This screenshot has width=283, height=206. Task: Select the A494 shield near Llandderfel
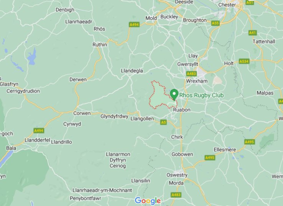39,131
